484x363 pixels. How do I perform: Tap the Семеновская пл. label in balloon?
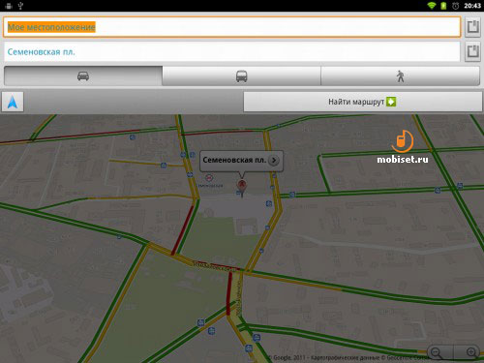click(x=234, y=160)
